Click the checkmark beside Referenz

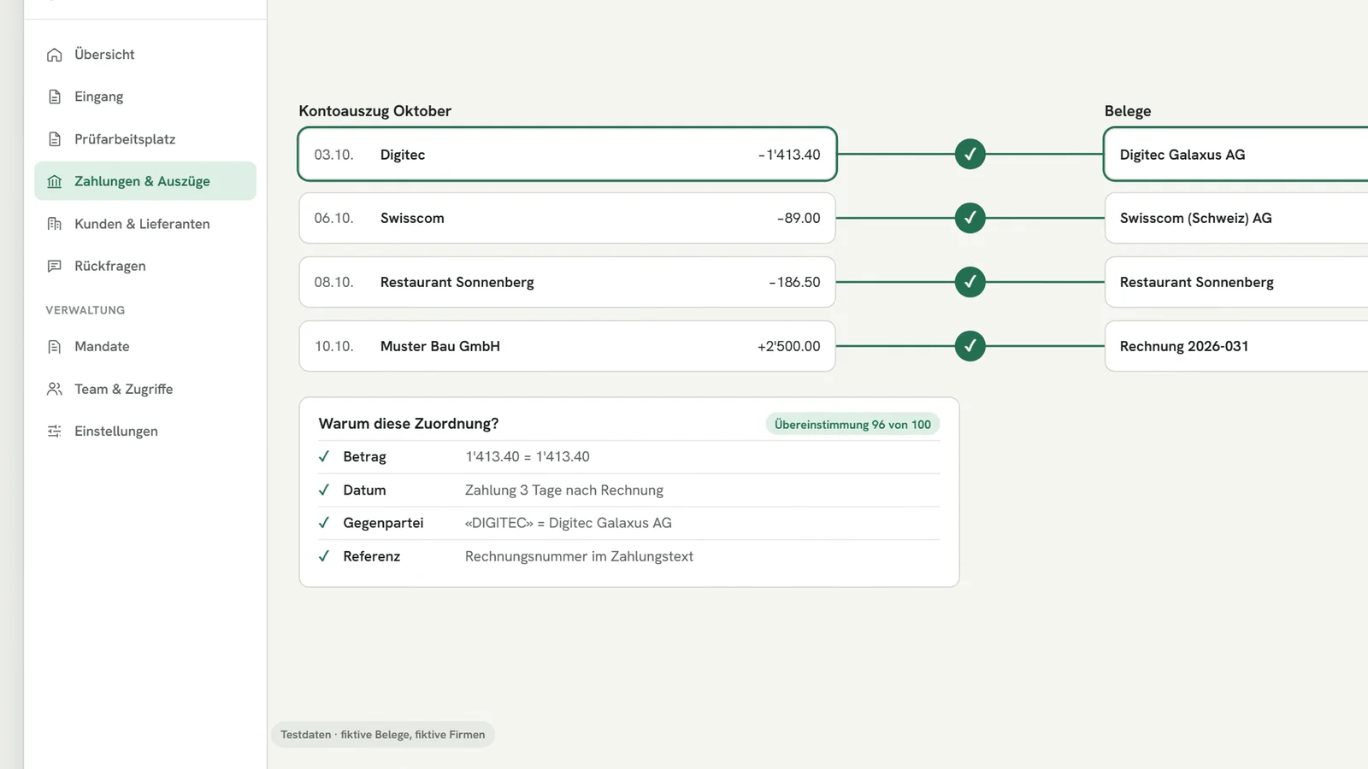(324, 556)
